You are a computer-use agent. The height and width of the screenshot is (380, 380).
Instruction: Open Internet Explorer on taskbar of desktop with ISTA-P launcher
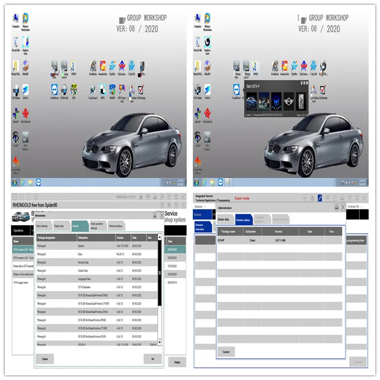(x=205, y=182)
